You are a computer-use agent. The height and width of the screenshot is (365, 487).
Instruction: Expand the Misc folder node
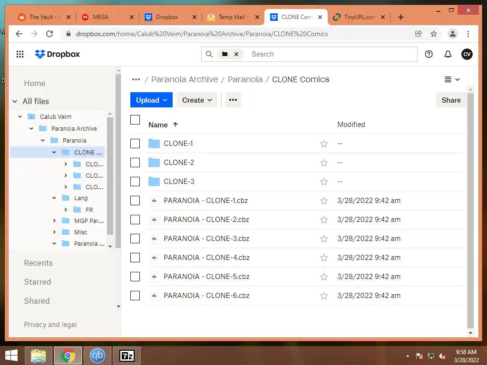pyautogui.click(x=54, y=232)
